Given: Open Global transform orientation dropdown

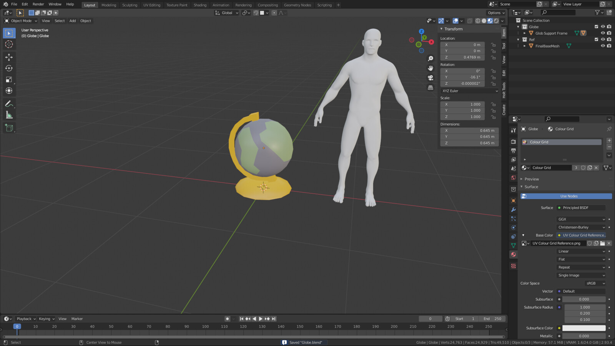Looking at the screenshot, I should tap(227, 13).
